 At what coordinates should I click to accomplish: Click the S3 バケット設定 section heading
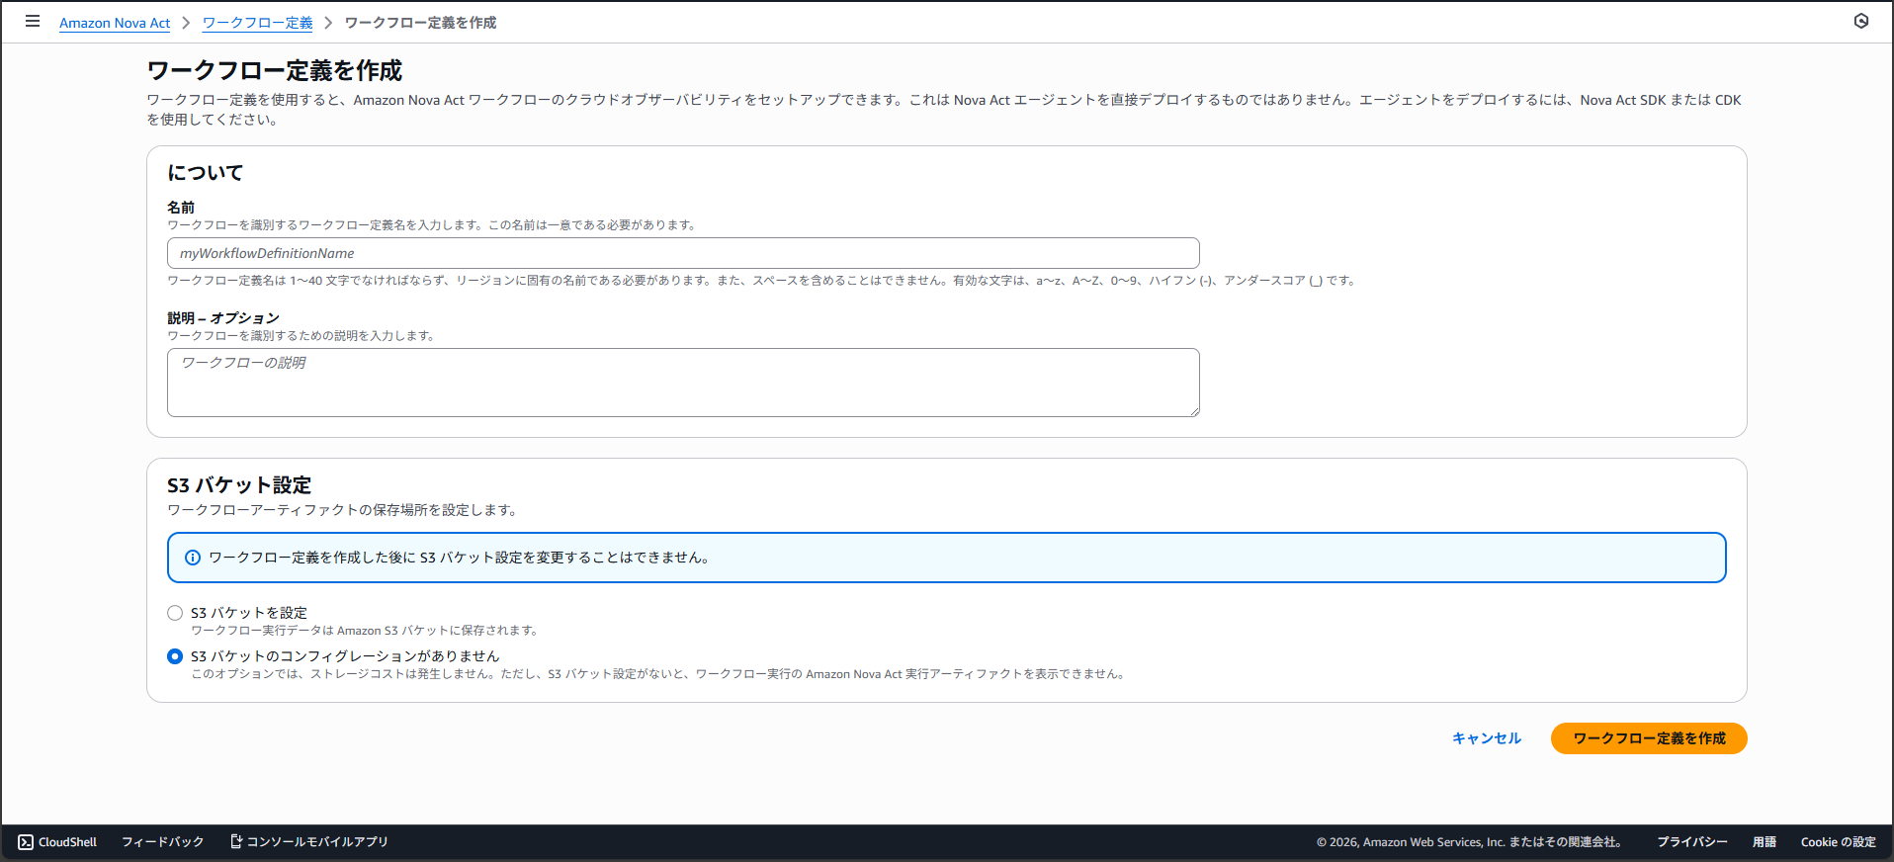(239, 485)
